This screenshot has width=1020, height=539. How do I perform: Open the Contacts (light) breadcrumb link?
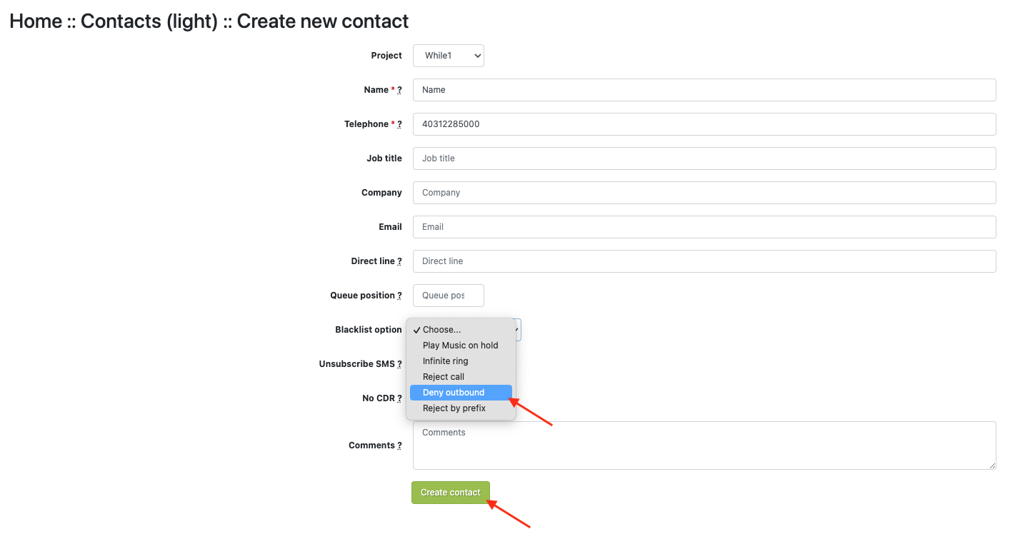click(149, 21)
